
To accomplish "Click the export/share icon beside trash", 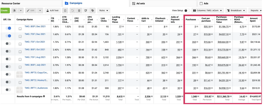I will [x=86, y=10].
